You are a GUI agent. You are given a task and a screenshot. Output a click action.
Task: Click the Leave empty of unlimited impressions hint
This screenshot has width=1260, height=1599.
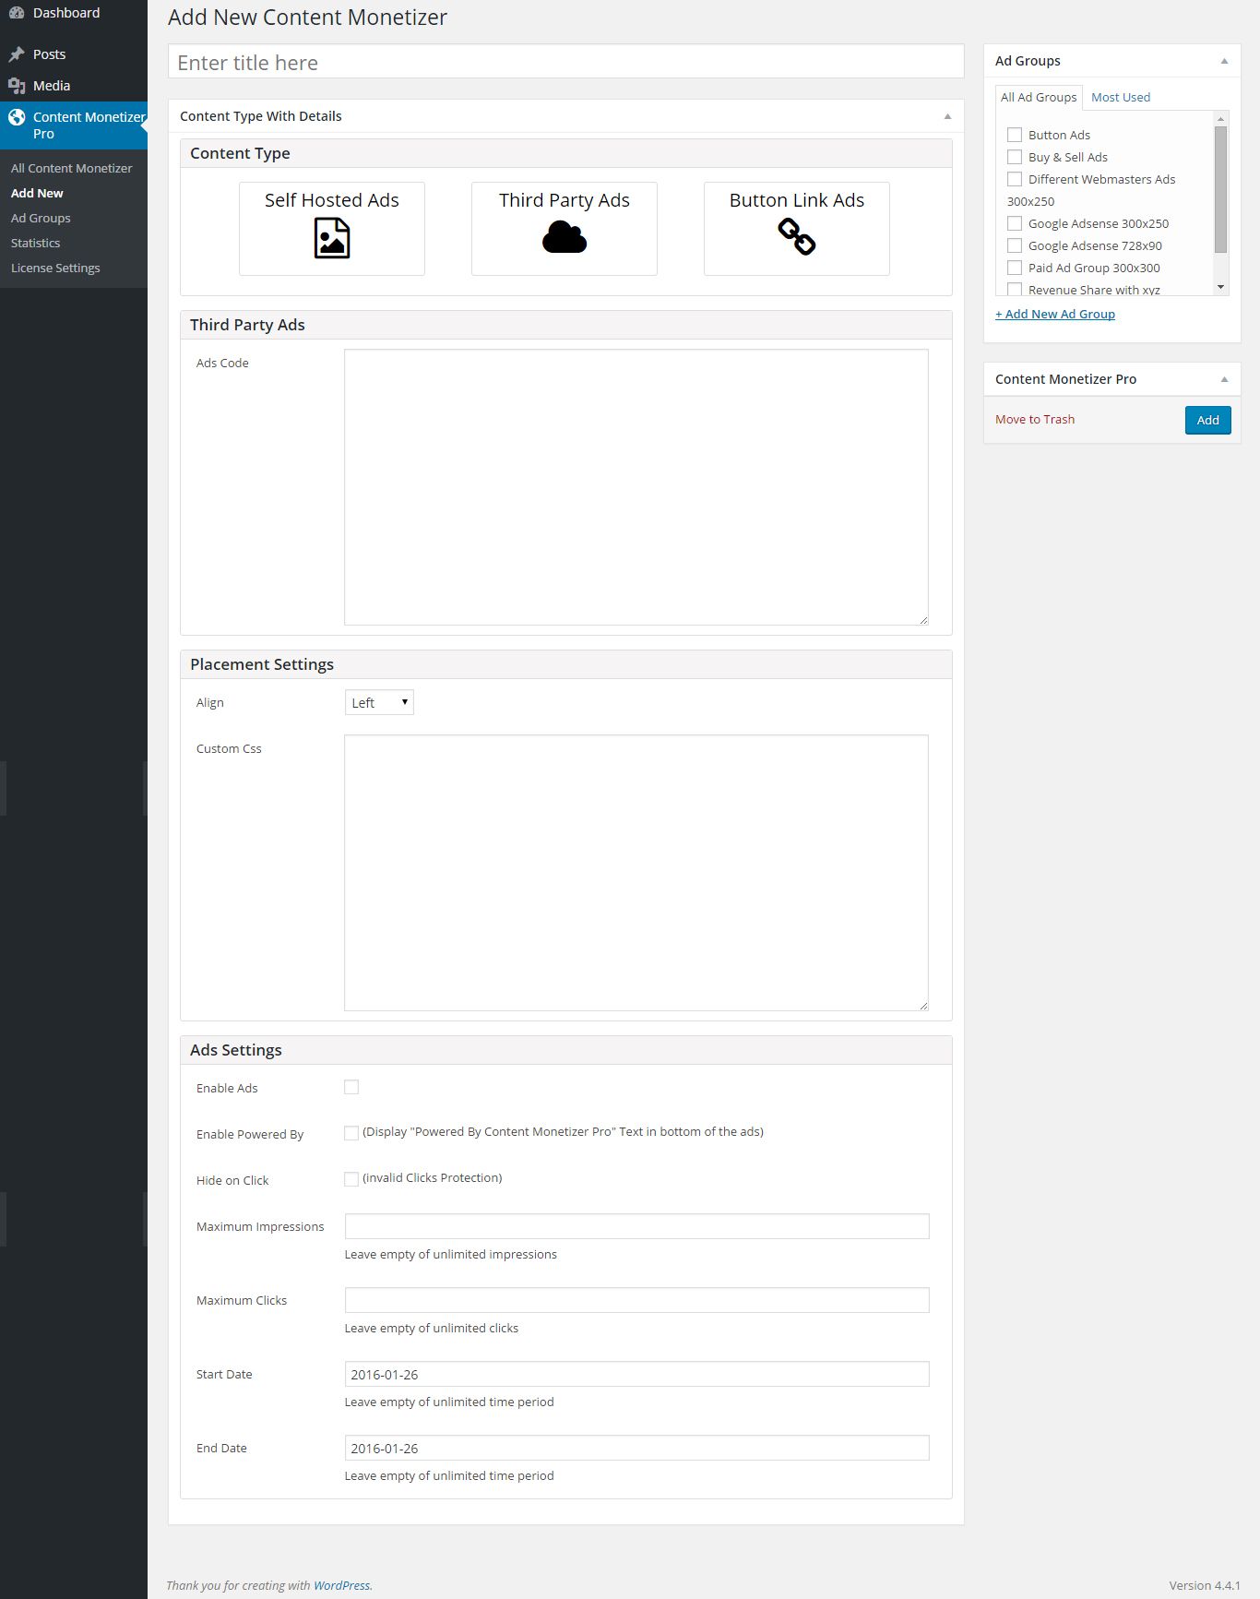pos(450,1254)
